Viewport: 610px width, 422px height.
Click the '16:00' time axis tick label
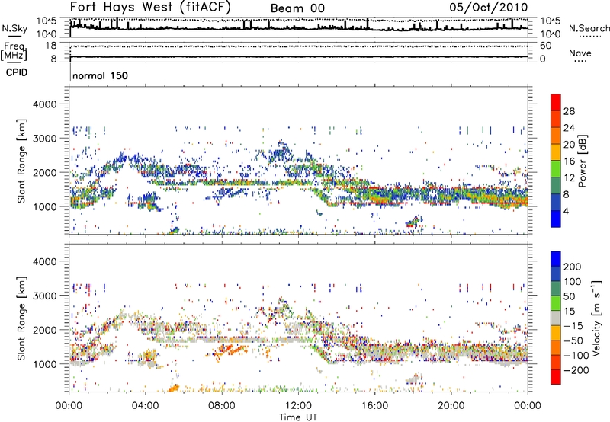pos(374,406)
